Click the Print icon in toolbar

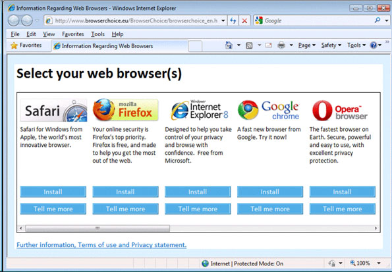[x=281, y=45]
